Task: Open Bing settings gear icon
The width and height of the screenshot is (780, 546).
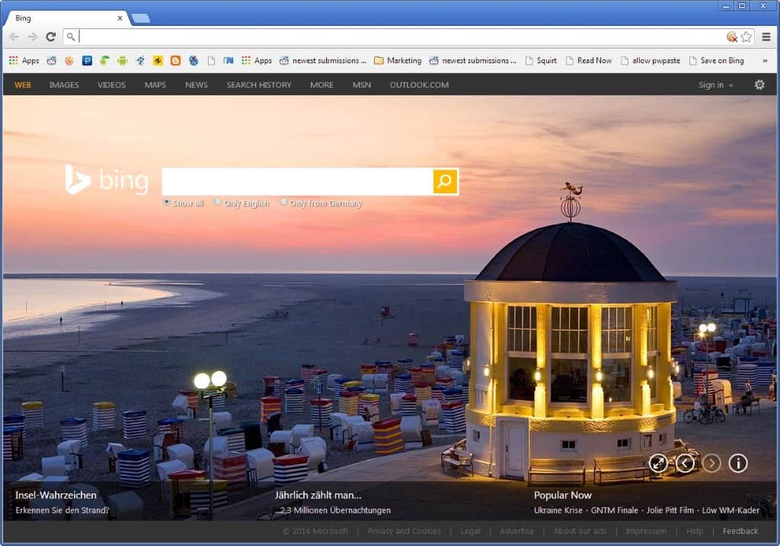Action: point(759,85)
